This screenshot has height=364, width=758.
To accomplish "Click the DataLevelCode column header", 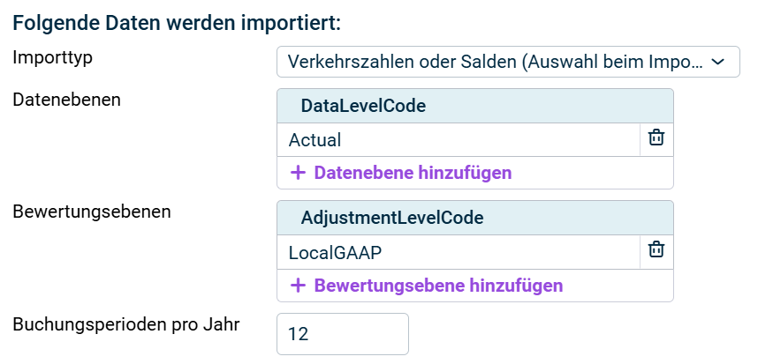I will tap(363, 106).
